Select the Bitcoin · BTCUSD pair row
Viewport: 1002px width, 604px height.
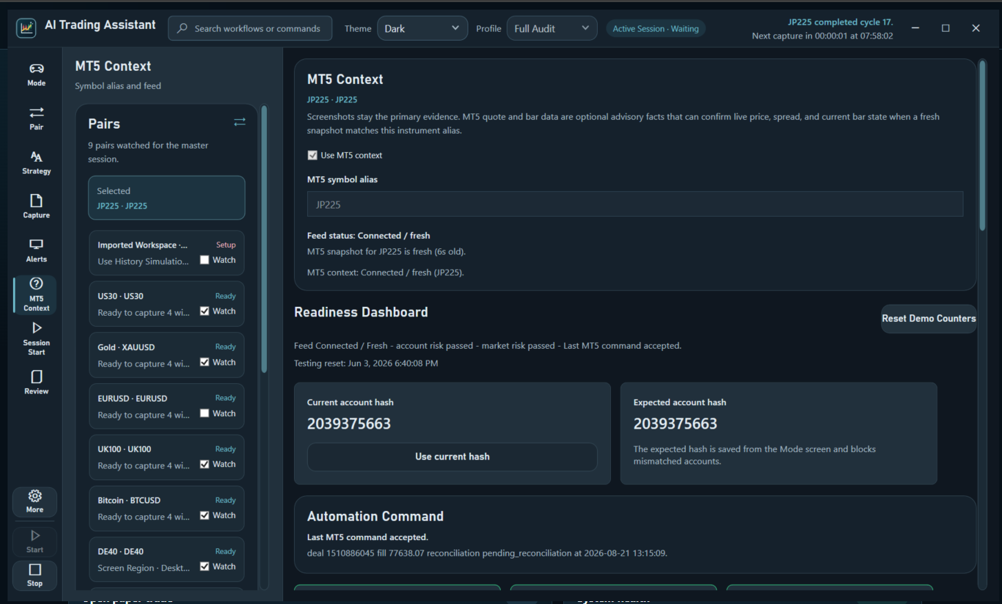click(167, 508)
